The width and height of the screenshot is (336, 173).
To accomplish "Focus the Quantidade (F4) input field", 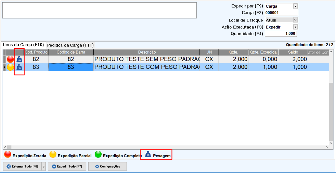I will click(281, 34).
